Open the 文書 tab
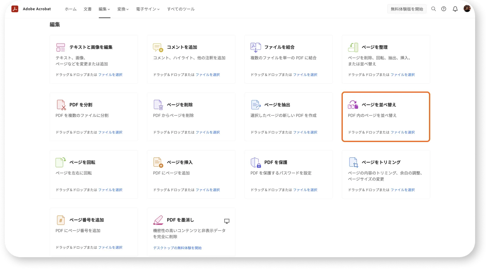 point(87,9)
